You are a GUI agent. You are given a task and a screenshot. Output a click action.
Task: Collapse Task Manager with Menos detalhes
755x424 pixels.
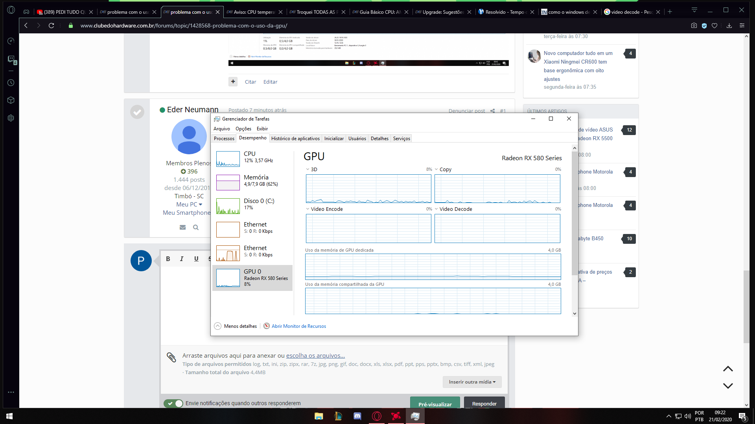[x=236, y=326]
